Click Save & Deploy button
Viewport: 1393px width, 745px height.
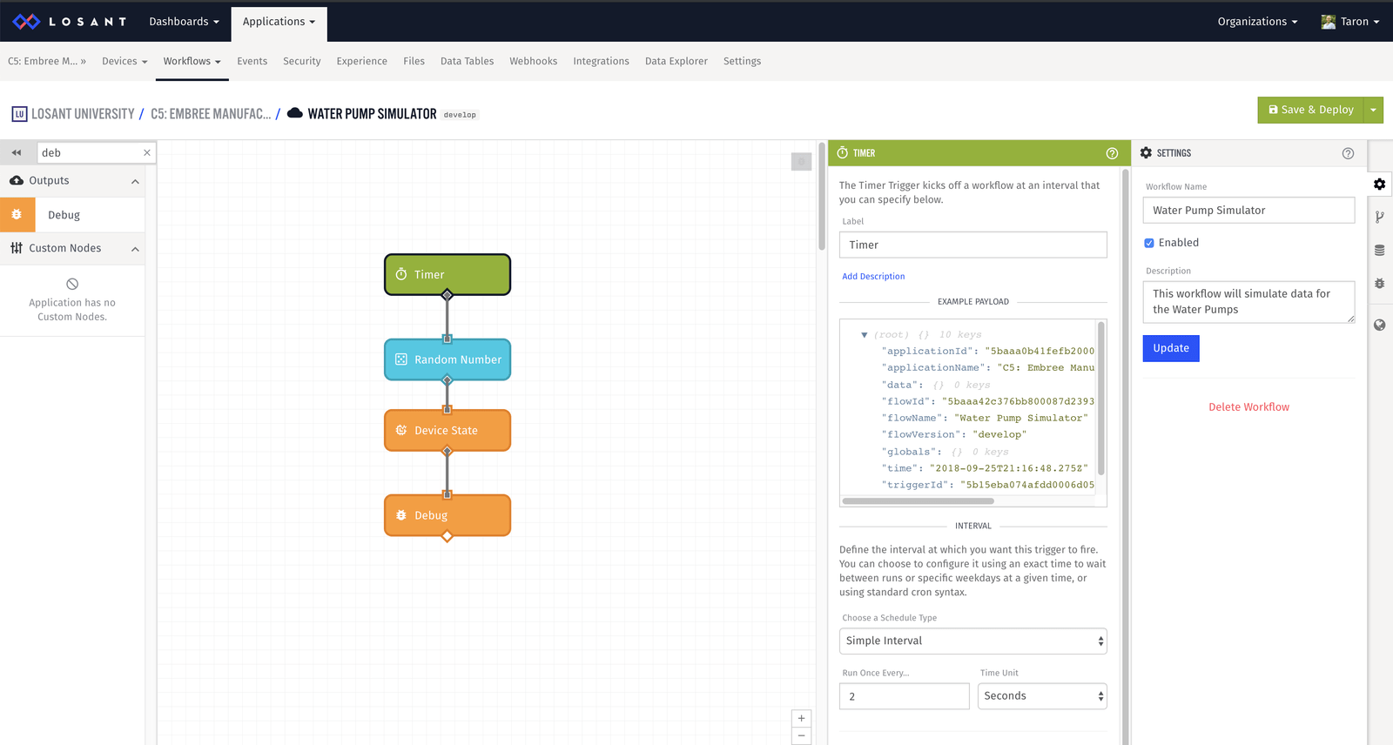(x=1310, y=110)
